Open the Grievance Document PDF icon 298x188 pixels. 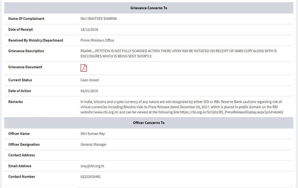[84, 68]
